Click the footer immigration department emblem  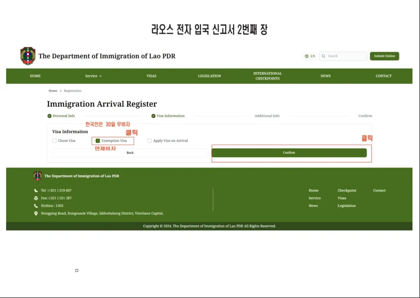pos(38,176)
